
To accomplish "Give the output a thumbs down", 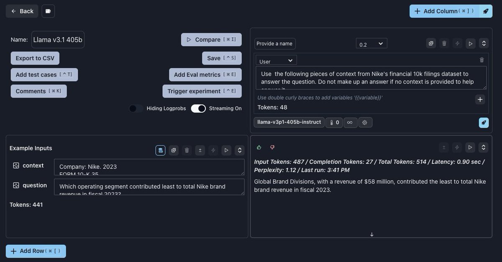I will point(272,147).
